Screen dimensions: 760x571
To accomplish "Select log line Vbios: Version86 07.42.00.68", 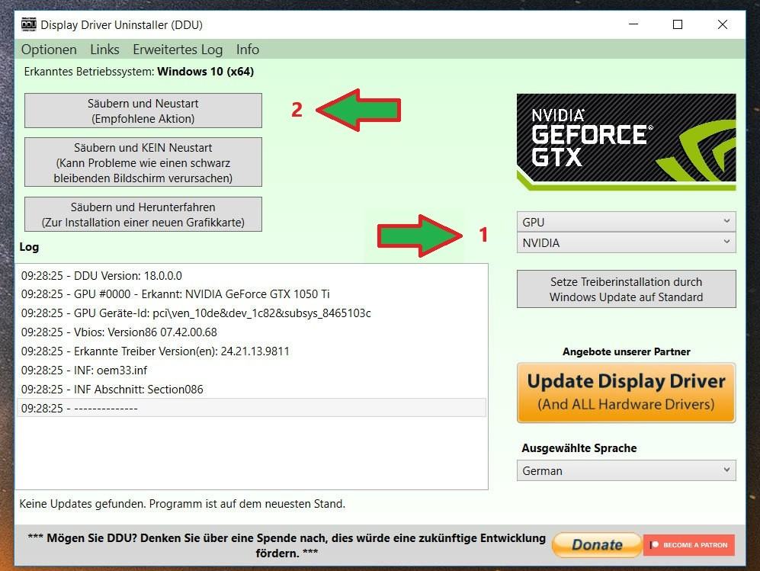I will [251, 332].
